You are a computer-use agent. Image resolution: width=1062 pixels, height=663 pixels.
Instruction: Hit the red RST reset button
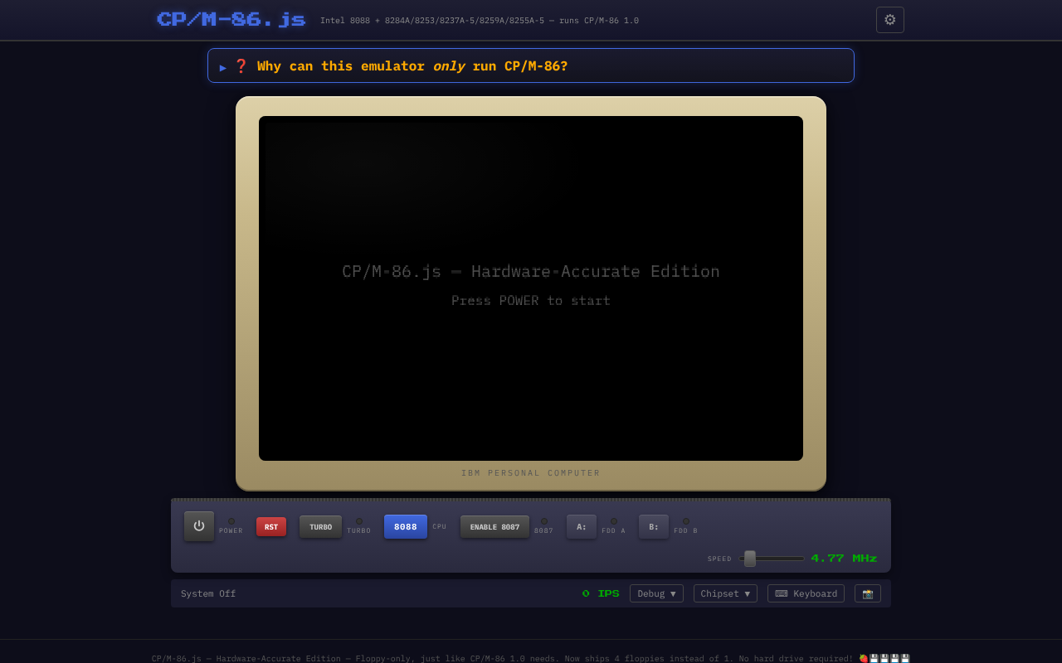pos(271,527)
